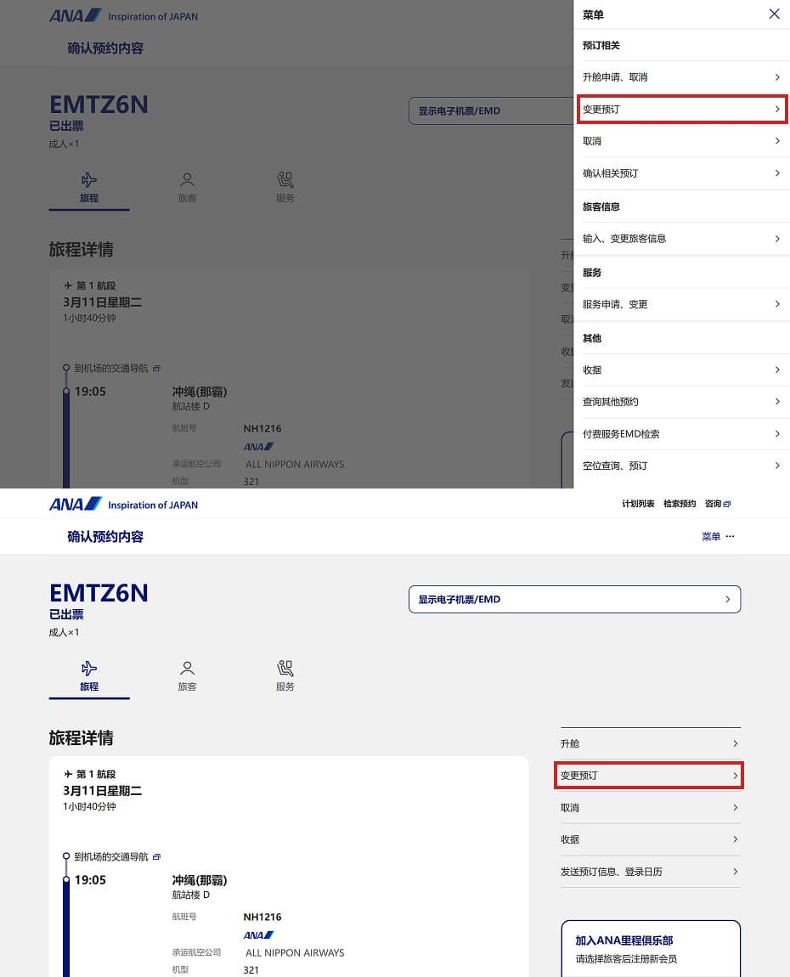Click 计划列表 in top navigation
Screen dimensions: 790x977
point(638,504)
